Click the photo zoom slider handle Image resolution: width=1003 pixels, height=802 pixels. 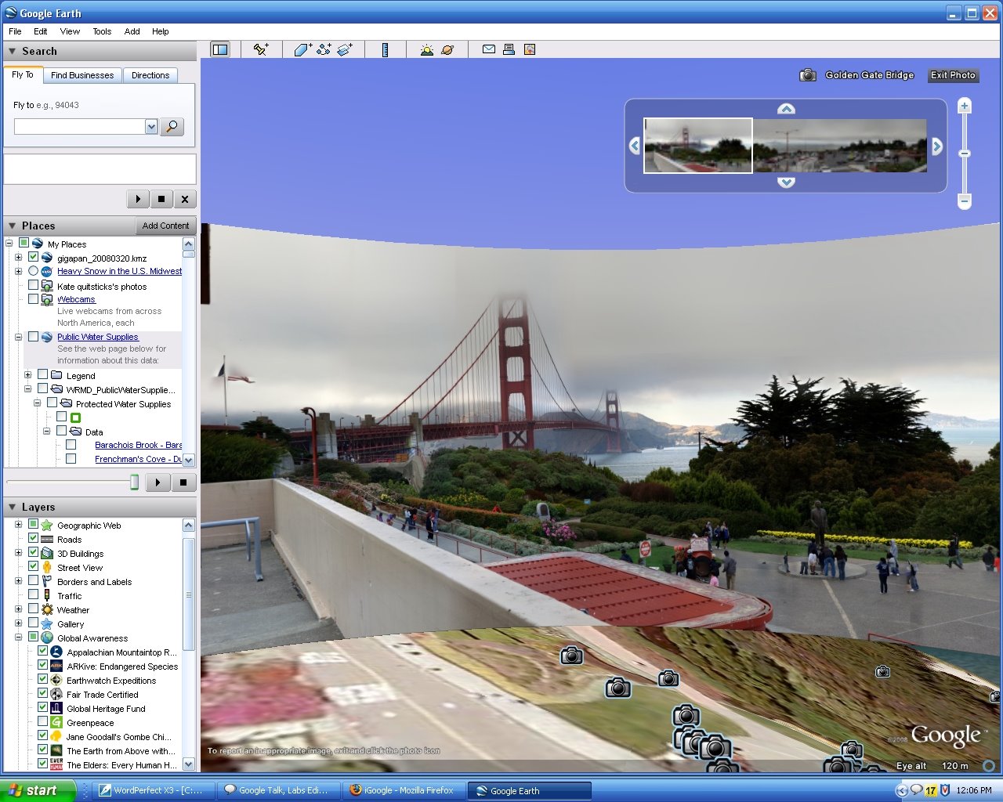click(965, 154)
